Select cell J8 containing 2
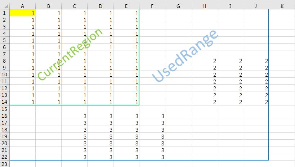The image size is (295, 167). [256, 61]
